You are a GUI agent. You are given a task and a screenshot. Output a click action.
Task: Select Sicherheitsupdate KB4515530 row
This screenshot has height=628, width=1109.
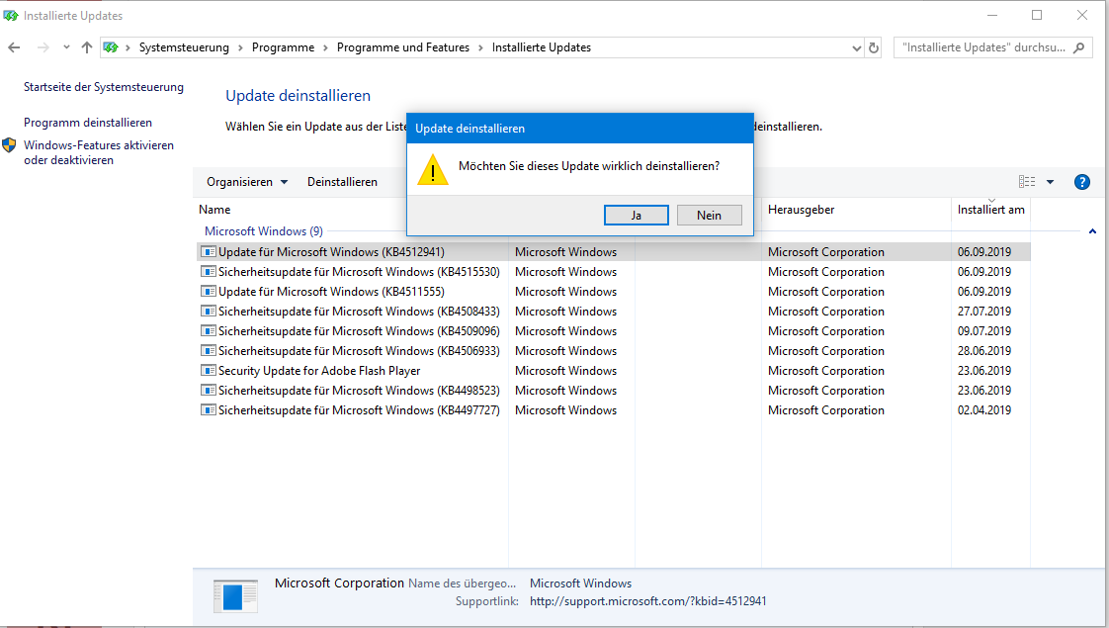(x=613, y=272)
